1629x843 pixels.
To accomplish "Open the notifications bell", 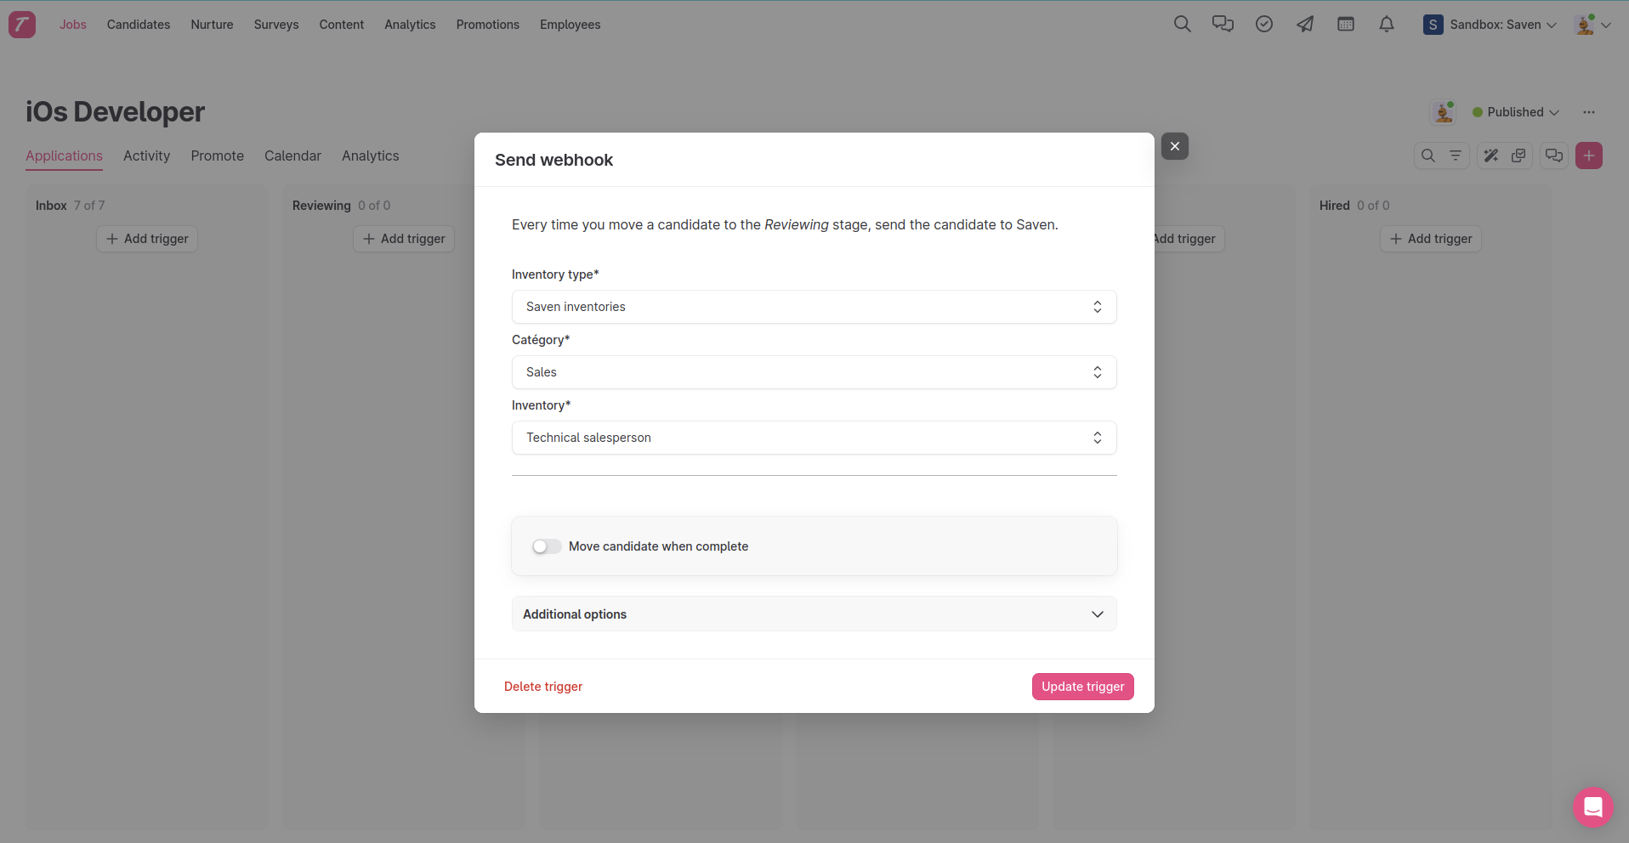I will tap(1387, 25).
